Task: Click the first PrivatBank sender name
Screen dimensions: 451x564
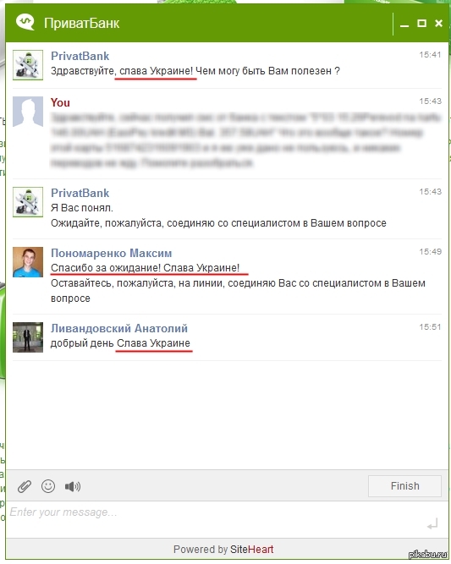Action: pos(80,56)
